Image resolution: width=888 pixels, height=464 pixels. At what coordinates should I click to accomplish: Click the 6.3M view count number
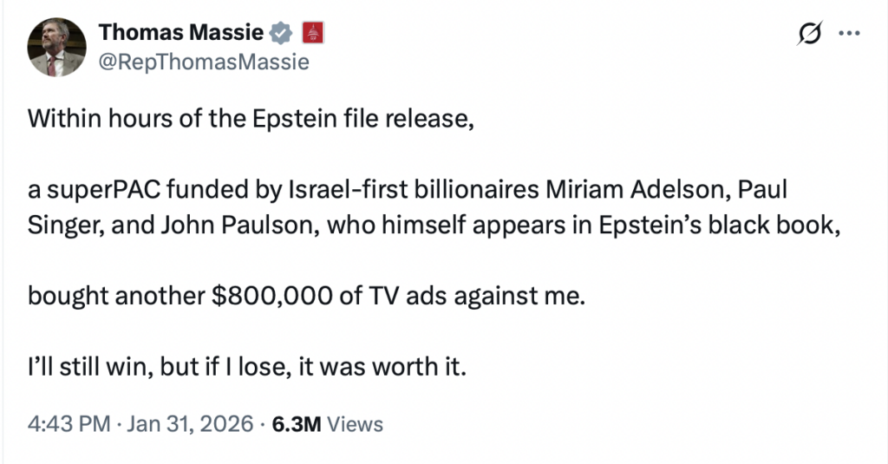coord(297,424)
